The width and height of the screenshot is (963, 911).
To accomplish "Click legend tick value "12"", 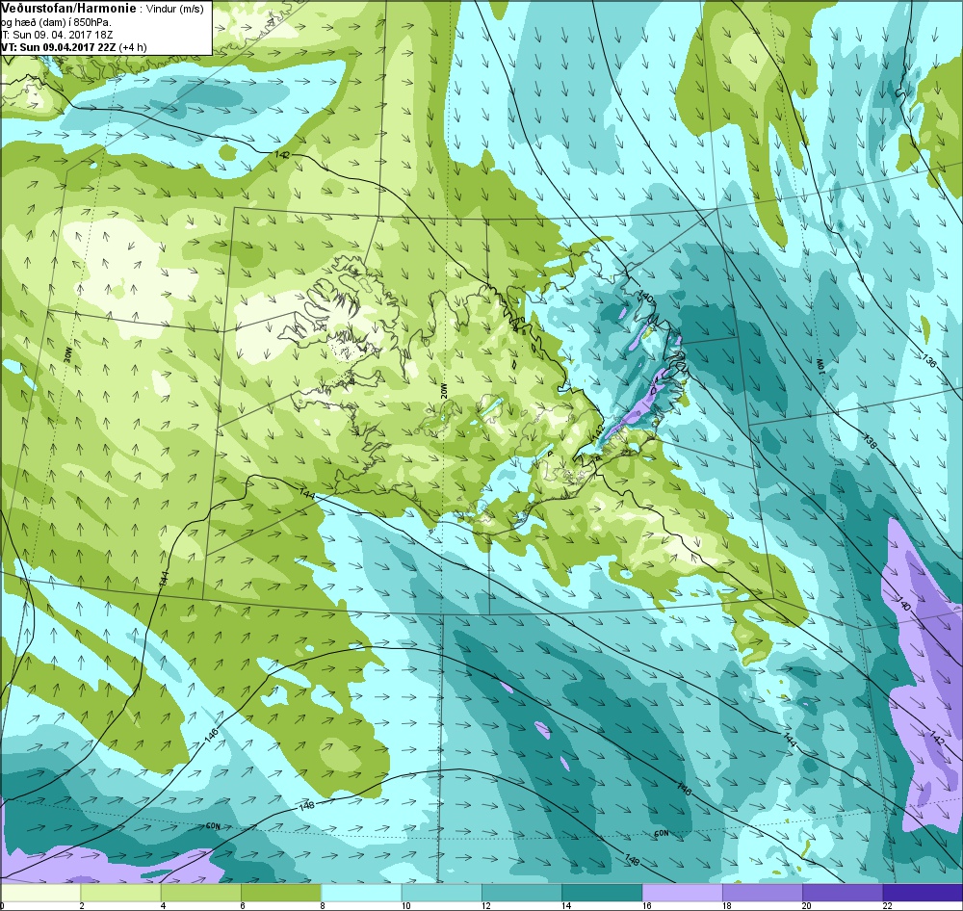I will (x=485, y=905).
